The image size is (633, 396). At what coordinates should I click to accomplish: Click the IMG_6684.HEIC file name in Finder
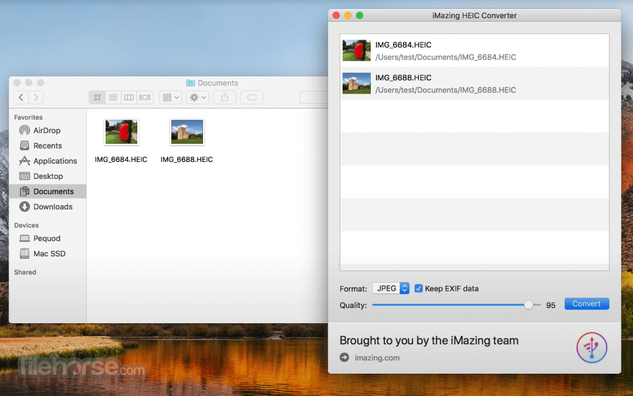pyautogui.click(x=121, y=160)
